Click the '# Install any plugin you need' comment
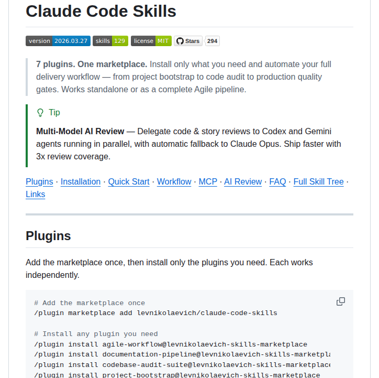This screenshot has height=378, width=379. (96, 334)
